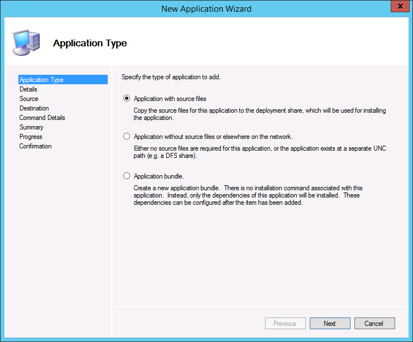The height and width of the screenshot is (342, 413).
Task: Click the Summary step in sidebar
Action: 31,127
